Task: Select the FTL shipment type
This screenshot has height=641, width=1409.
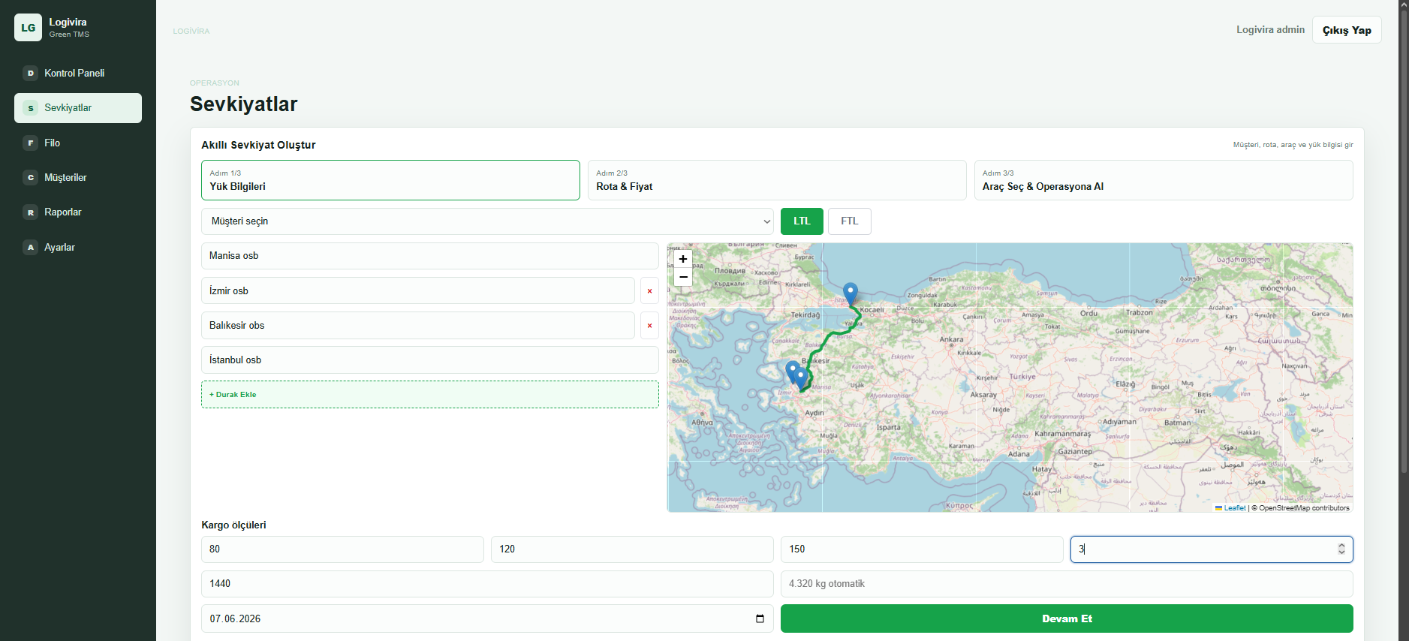Action: pos(850,221)
